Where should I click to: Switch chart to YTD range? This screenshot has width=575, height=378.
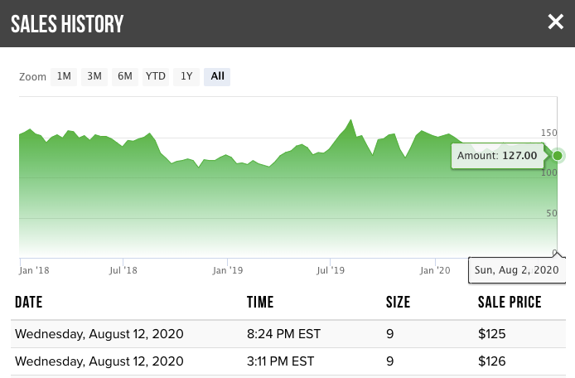[x=156, y=76]
